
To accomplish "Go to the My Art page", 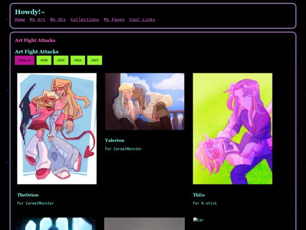I will click(37, 19).
